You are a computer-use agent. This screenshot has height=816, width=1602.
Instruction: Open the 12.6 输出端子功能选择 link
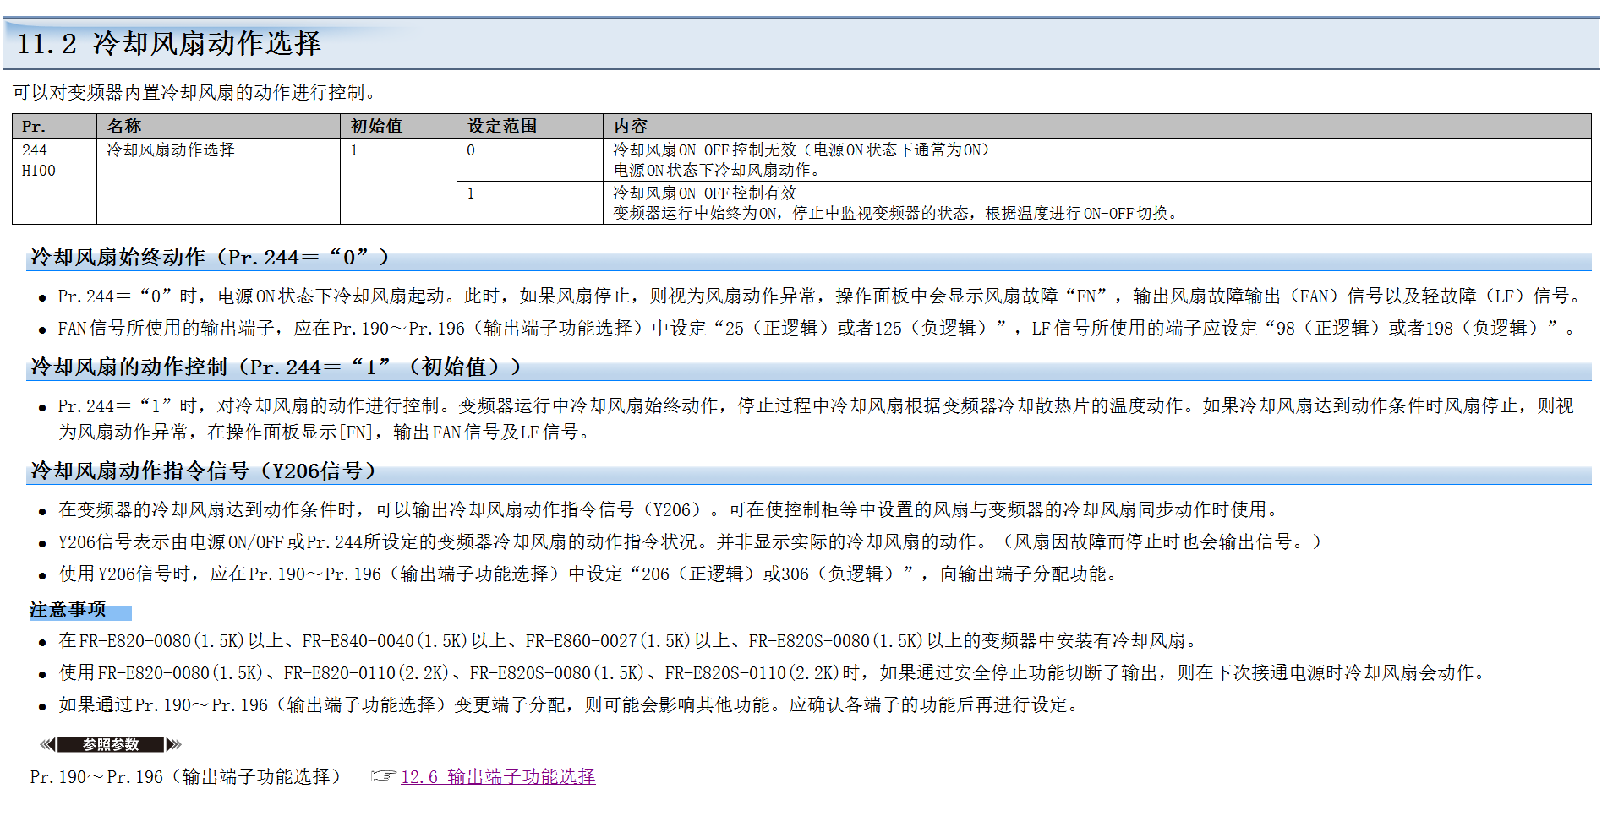click(x=498, y=777)
